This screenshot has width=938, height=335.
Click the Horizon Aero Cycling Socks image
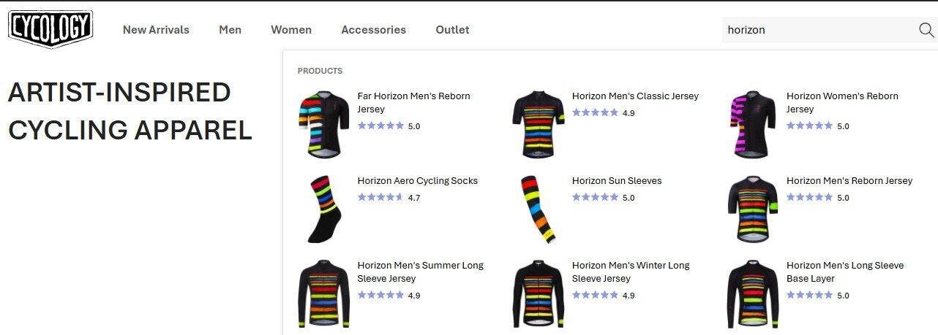324,209
